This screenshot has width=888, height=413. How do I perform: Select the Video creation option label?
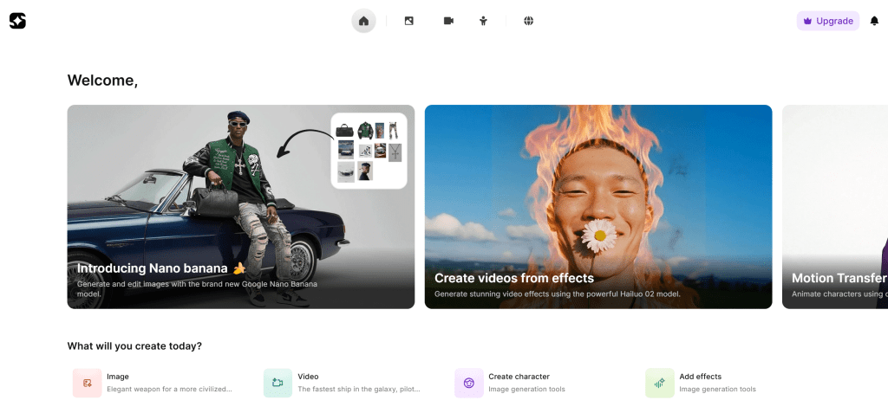tap(308, 377)
